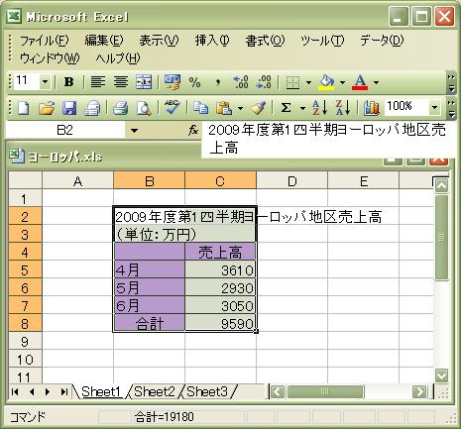Expand the zoom 100% dropdown
The height and width of the screenshot is (429, 461).
tap(435, 107)
